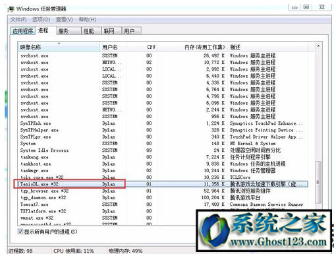Select svchost.exe row using 26,492 K
Image resolution: width=334 pixels, height=254 pixels.
[163, 55]
